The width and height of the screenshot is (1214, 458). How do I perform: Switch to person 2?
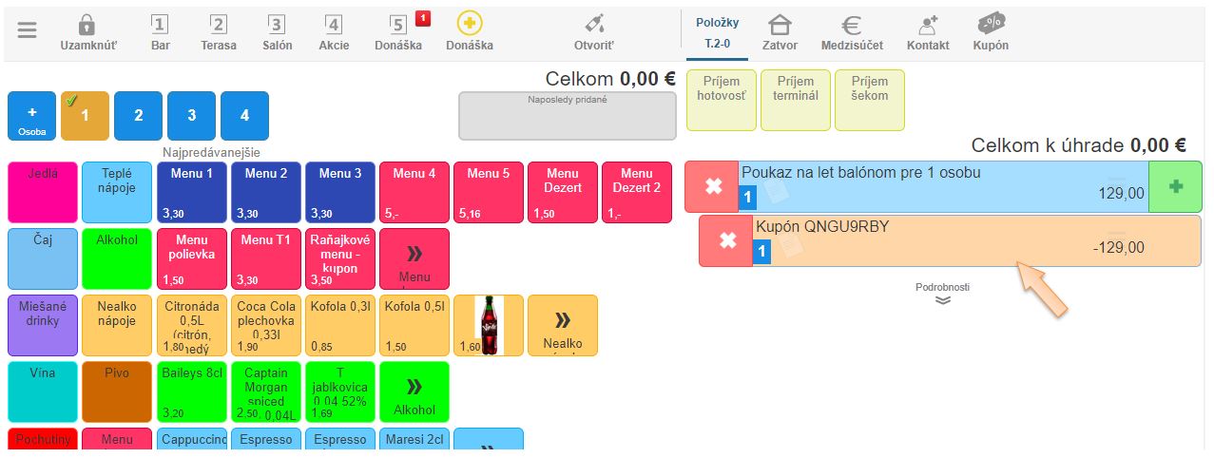coord(139,116)
